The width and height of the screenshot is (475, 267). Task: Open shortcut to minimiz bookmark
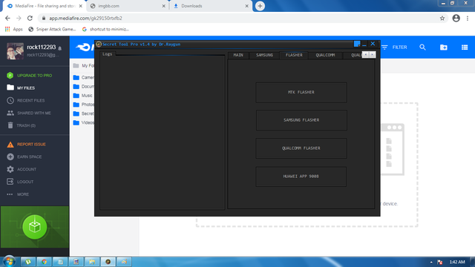pyautogui.click(x=105, y=30)
